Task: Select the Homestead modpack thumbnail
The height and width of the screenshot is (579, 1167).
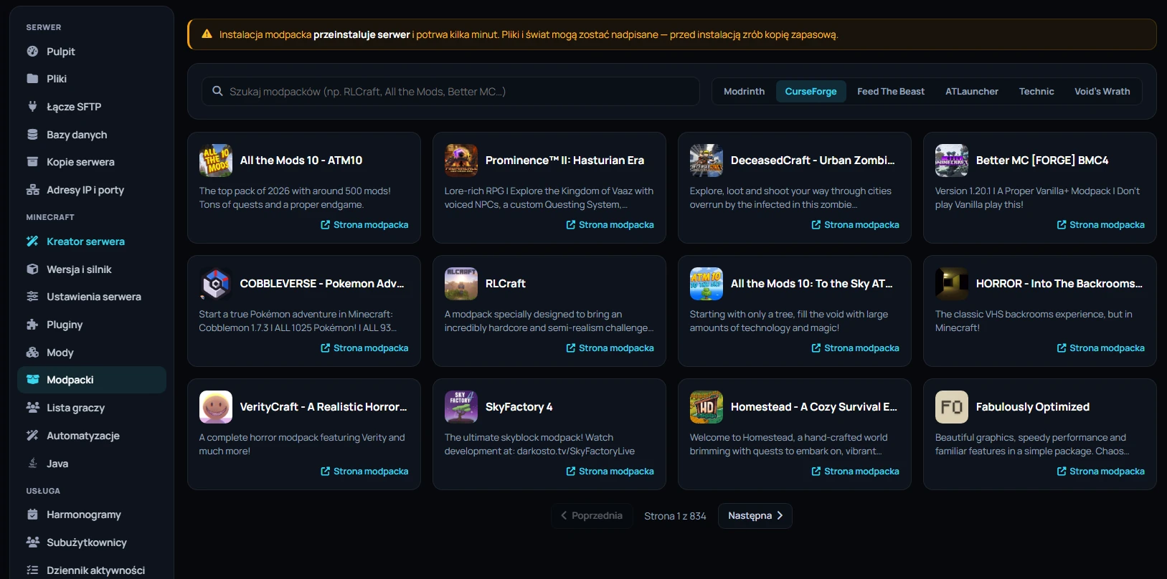Action: [x=707, y=407]
